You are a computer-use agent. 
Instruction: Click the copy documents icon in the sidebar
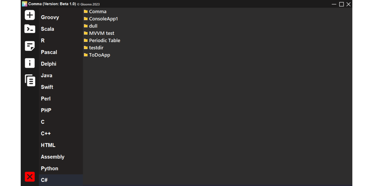coord(29,80)
